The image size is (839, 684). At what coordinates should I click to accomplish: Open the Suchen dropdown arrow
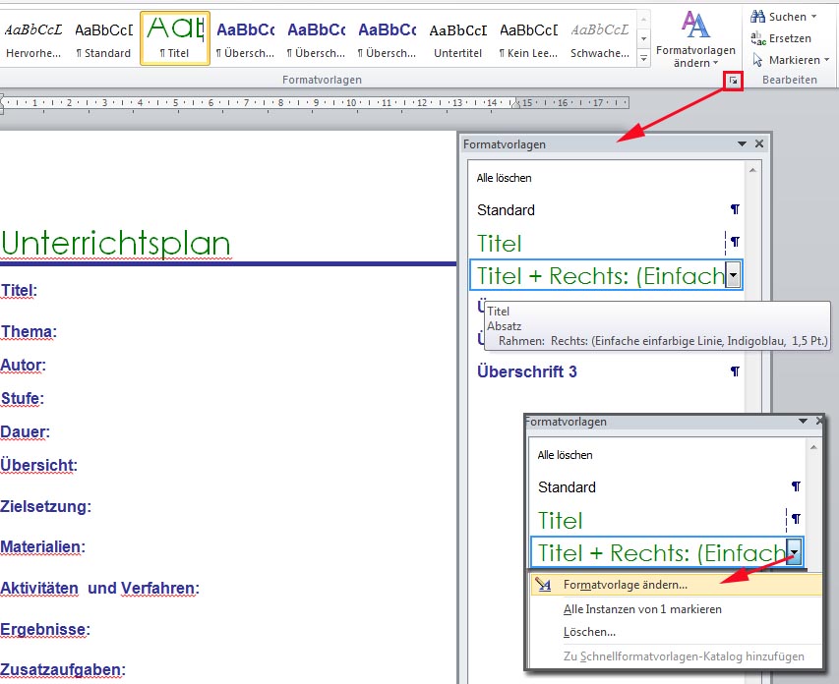click(x=814, y=15)
